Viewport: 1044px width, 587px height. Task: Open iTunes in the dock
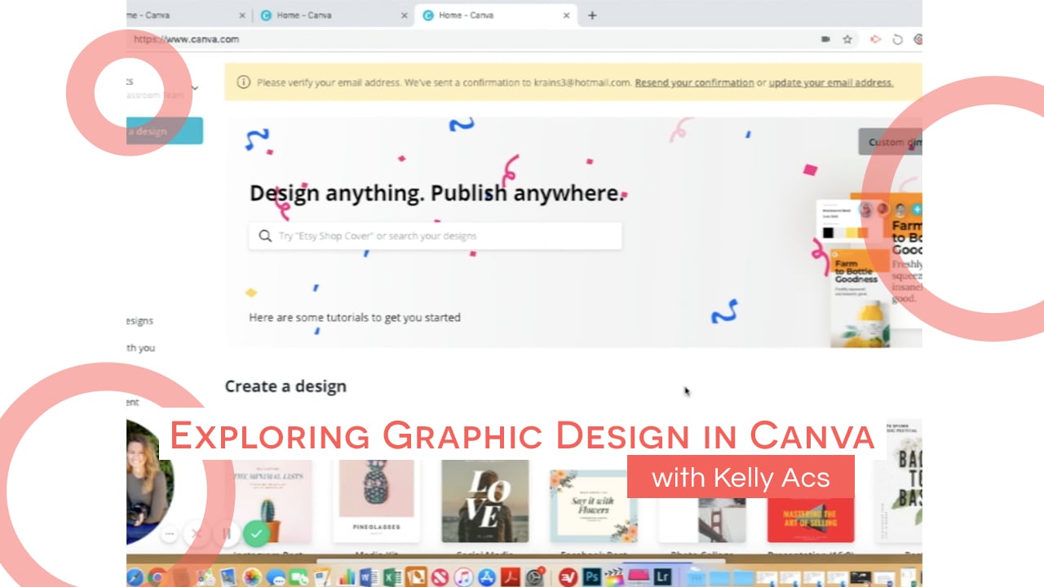463,577
